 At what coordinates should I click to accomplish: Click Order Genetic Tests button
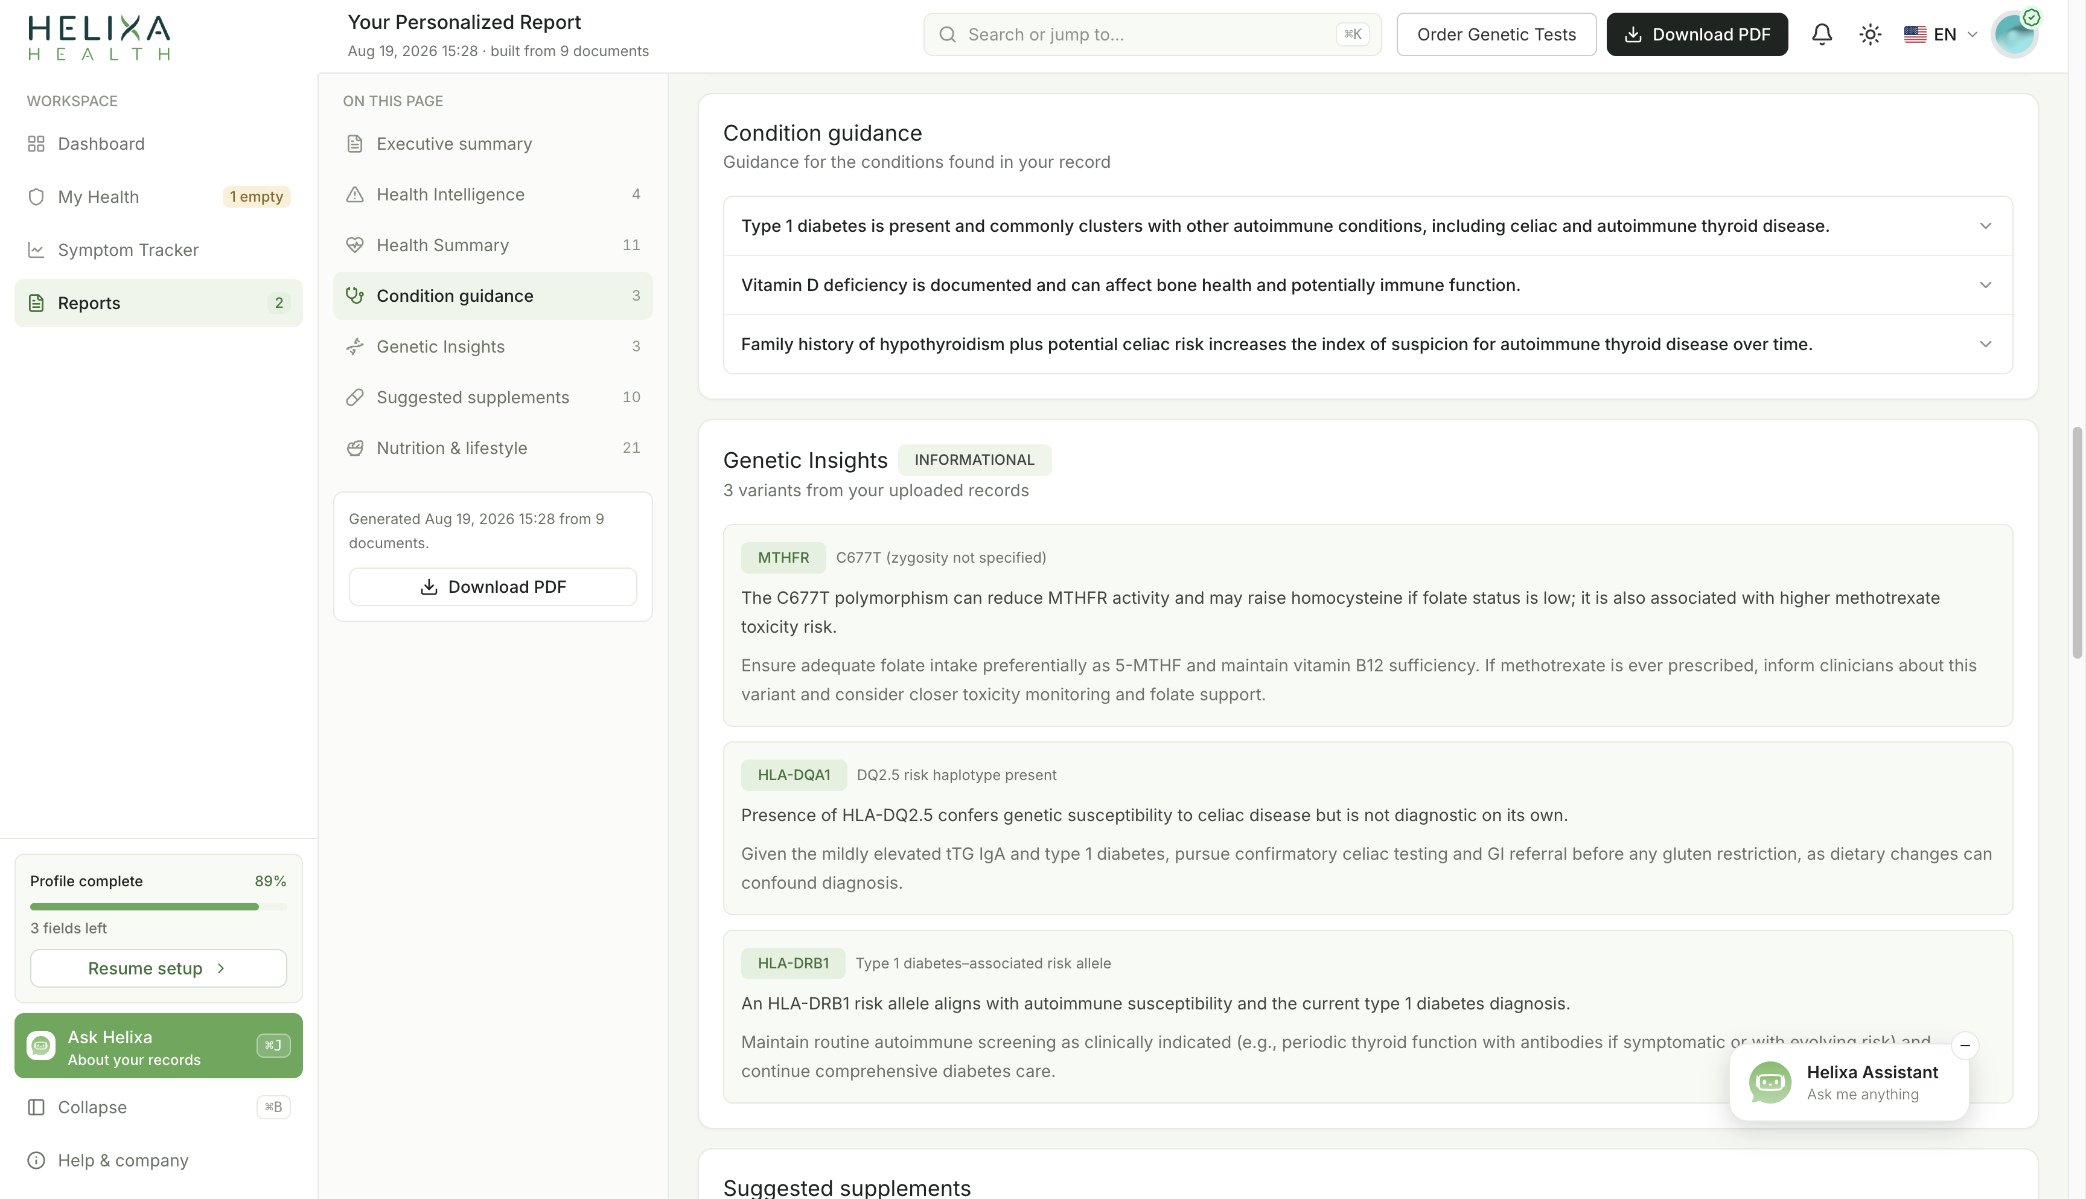coord(1496,34)
